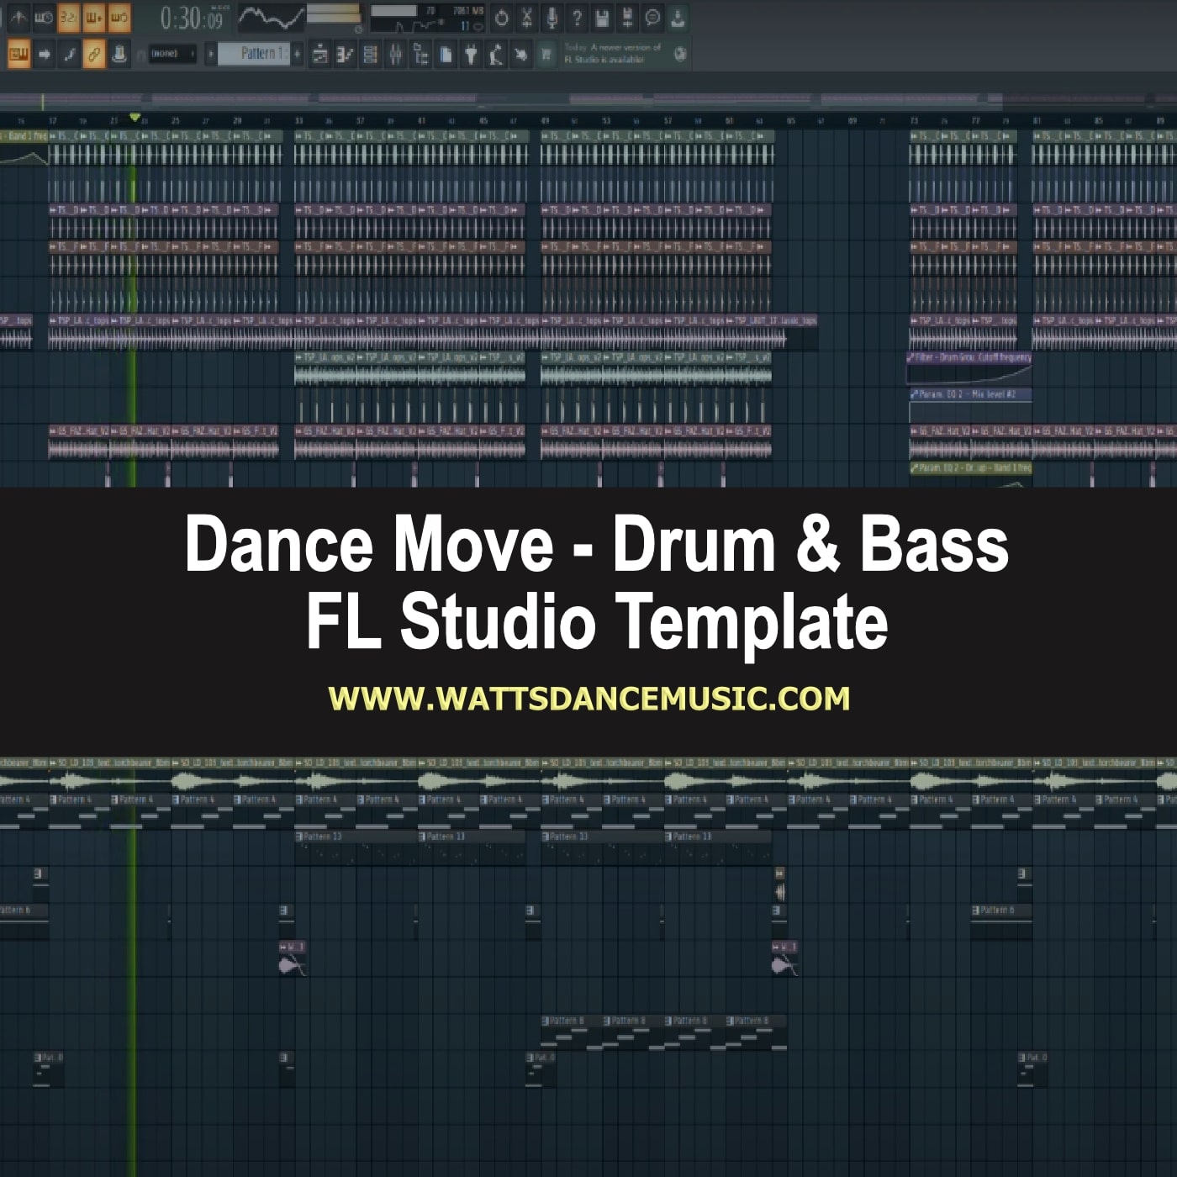Screen dimensions: 1177x1177
Task: Click bar 33 on the timeline ruler
Action: click(298, 121)
